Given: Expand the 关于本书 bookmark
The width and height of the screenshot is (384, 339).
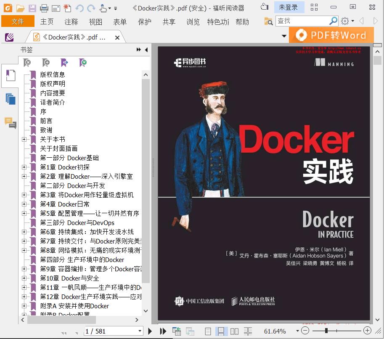Looking at the screenshot, I should 24,139.
